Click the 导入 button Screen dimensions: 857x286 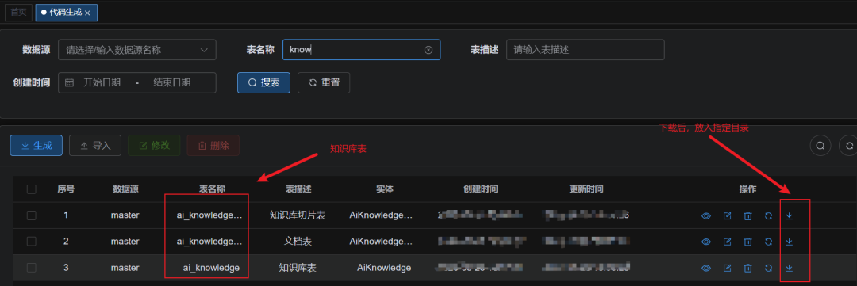[x=95, y=146]
